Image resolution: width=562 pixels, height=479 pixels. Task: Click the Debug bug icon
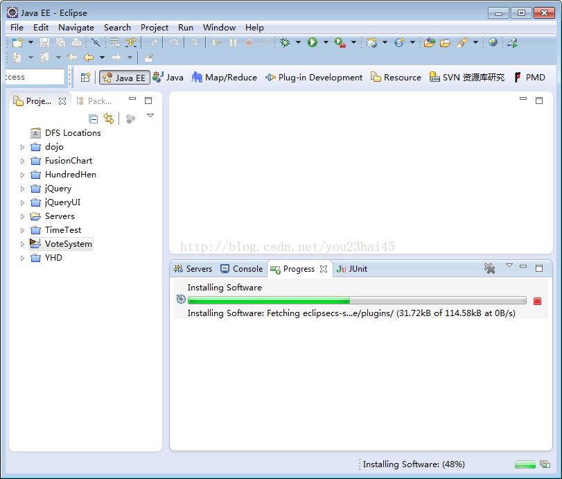click(x=285, y=43)
